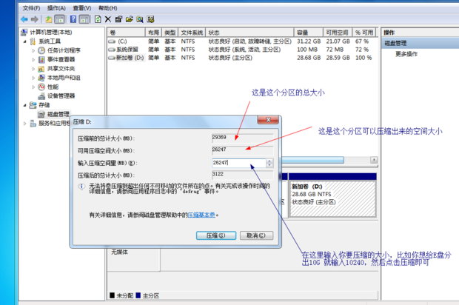
Task: Click the 取消(C) button
Action: (x=252, y=235)
